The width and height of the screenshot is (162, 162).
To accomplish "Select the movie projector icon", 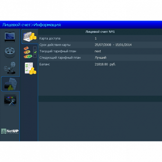I will coord(10,68).
